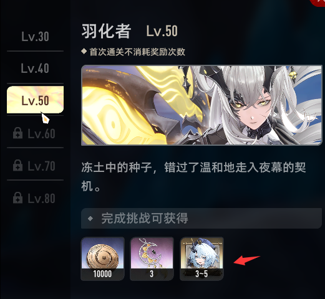Click the lock icon beside Lv.70
Viewport: 325px width, 299px height.
[17, 166]
